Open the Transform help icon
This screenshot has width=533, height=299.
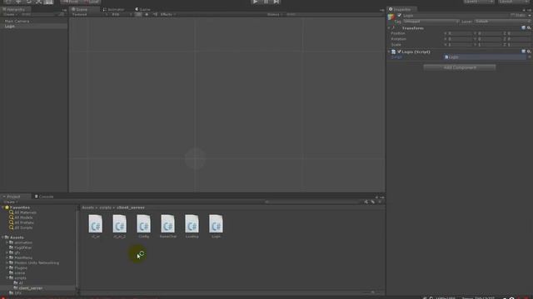[x=524, y=27]
